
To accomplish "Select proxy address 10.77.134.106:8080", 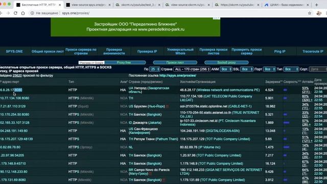I will (x=15, y=98).
